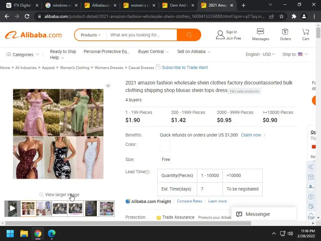
Task: Go back with the browser back arrow
Action: (x=7, y=16)
